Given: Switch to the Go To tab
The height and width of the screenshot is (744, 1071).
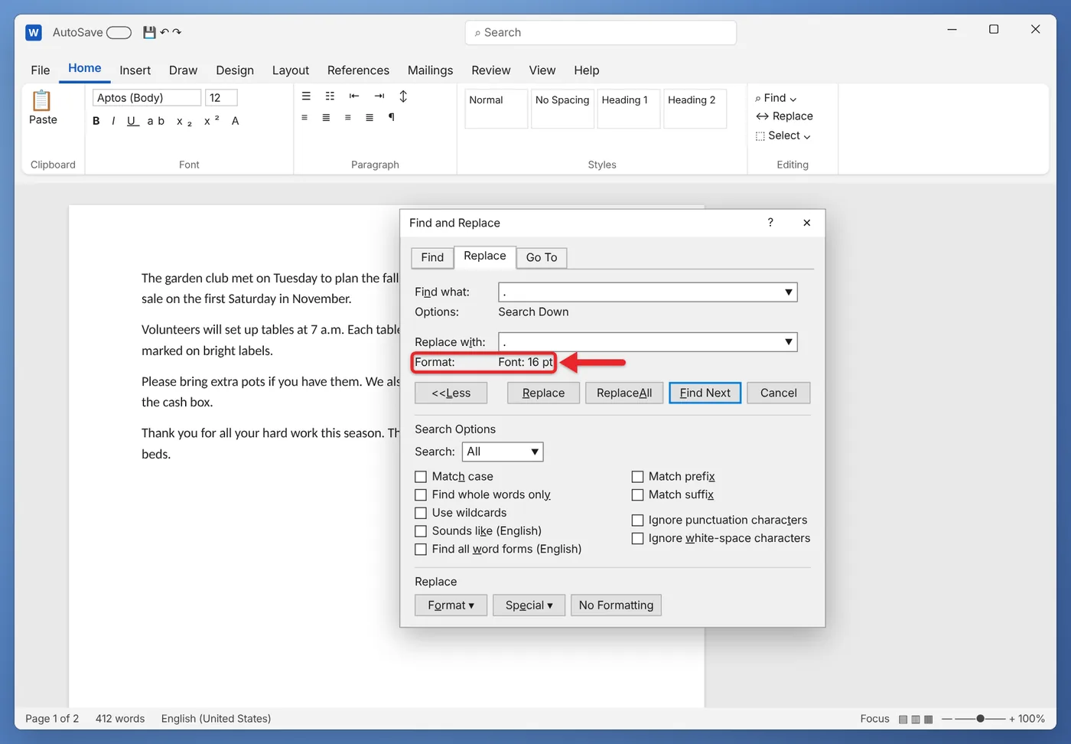Looking at the screenshot, I should (x=542, y=258).
